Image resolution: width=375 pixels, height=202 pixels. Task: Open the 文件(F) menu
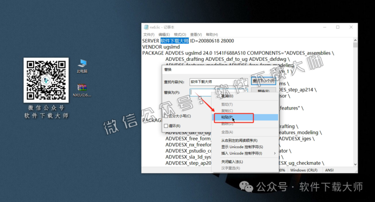(149, 34)
